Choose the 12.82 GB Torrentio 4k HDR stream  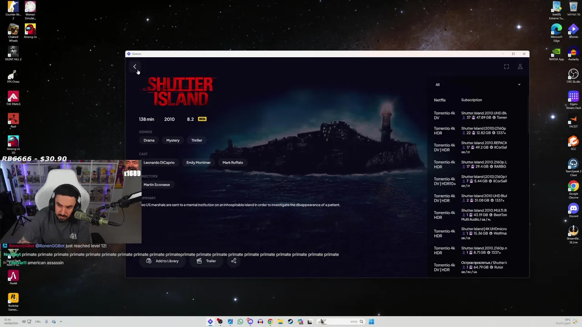coord(477,131)
